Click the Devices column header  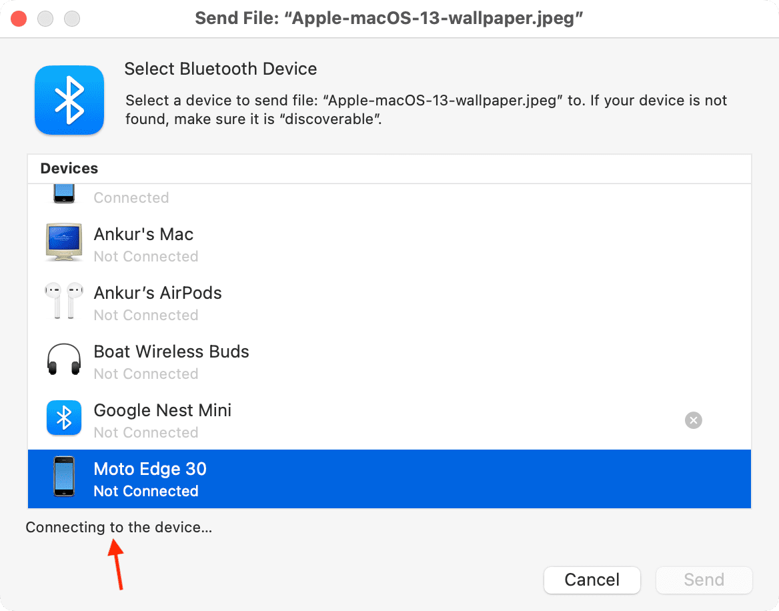coord(69,169)
